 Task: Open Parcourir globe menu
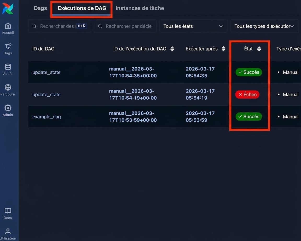8,90
